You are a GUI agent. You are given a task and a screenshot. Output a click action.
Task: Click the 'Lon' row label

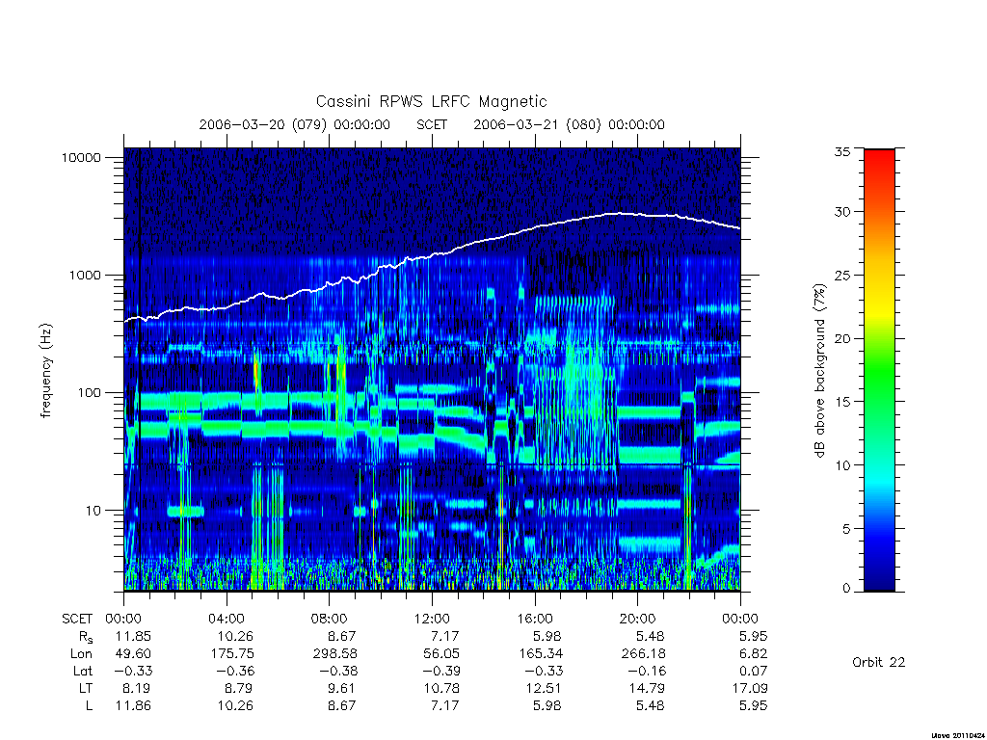pos(81,654)
